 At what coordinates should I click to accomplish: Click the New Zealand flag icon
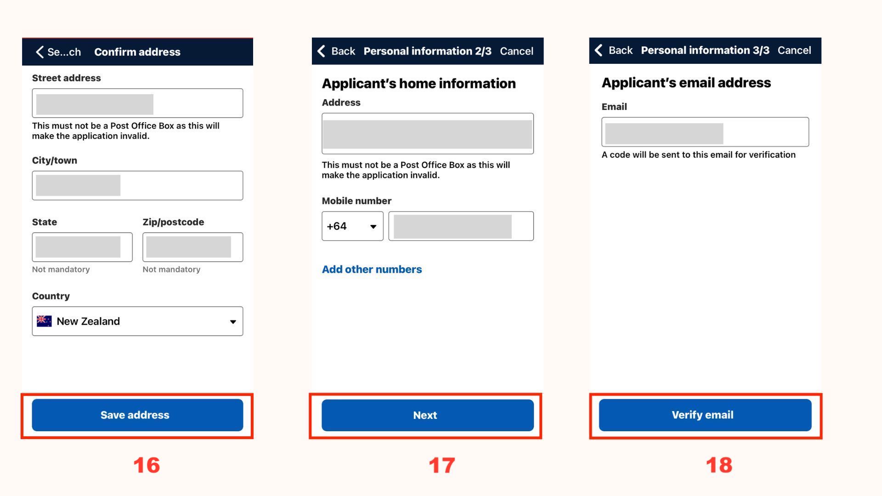pos(44,321)
